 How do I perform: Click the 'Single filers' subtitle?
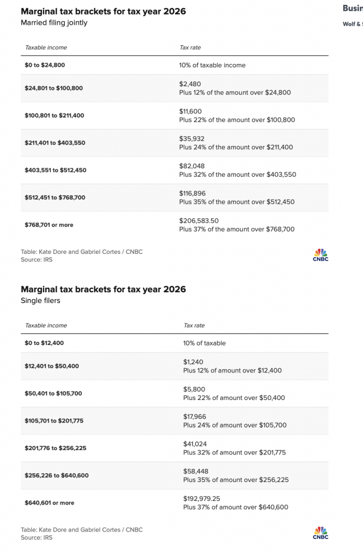[x=40, y=301]
